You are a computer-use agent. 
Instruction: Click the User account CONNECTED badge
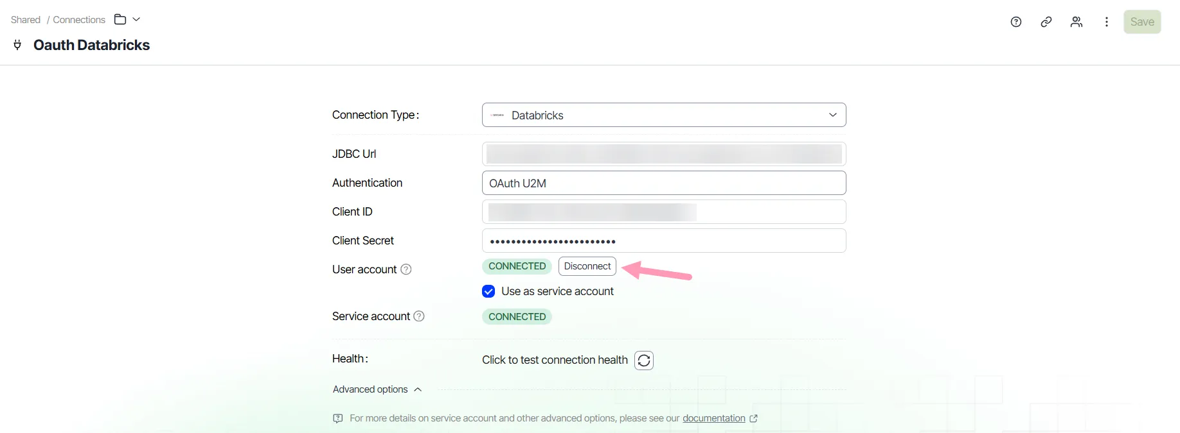point(517,266)
